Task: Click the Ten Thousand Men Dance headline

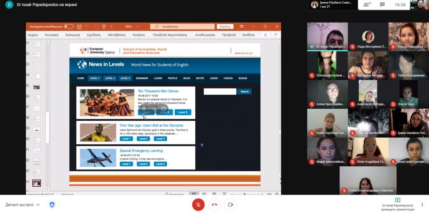Action: pyautogui.click(x=158, y=91)
